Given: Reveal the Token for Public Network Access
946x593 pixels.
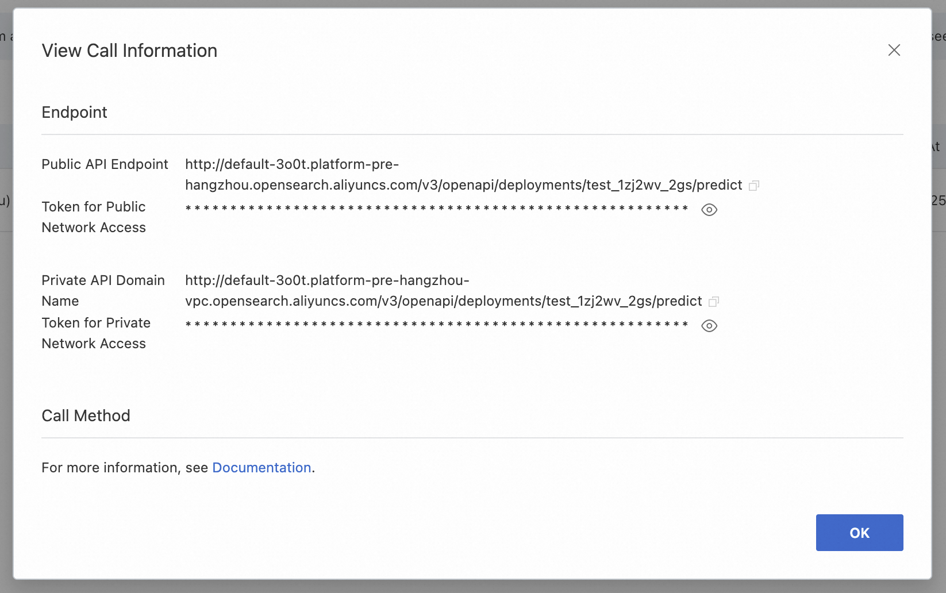Looking at the screenshot, I should (x=709, y=210).
